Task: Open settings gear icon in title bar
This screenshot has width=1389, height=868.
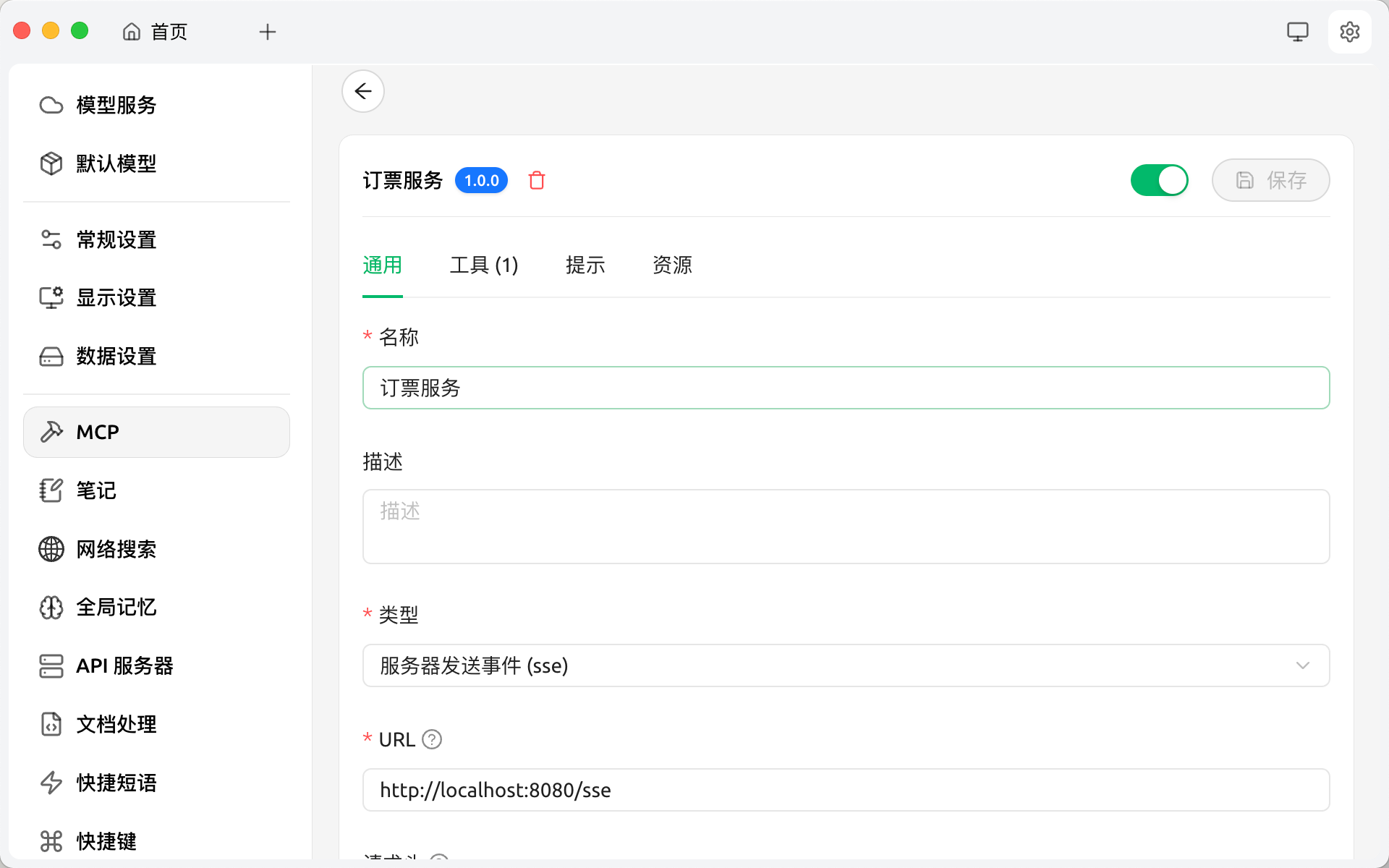Action: point(1349,32)
